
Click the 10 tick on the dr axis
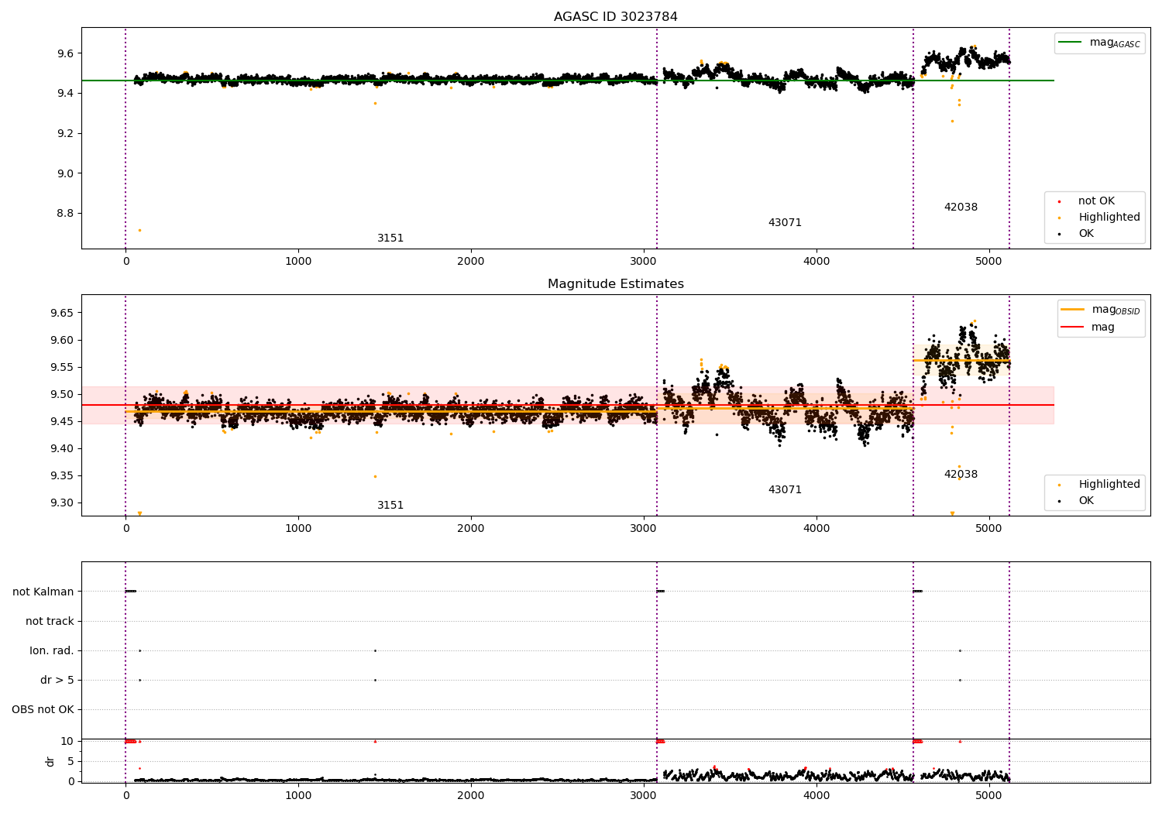[x=67, y=742]
